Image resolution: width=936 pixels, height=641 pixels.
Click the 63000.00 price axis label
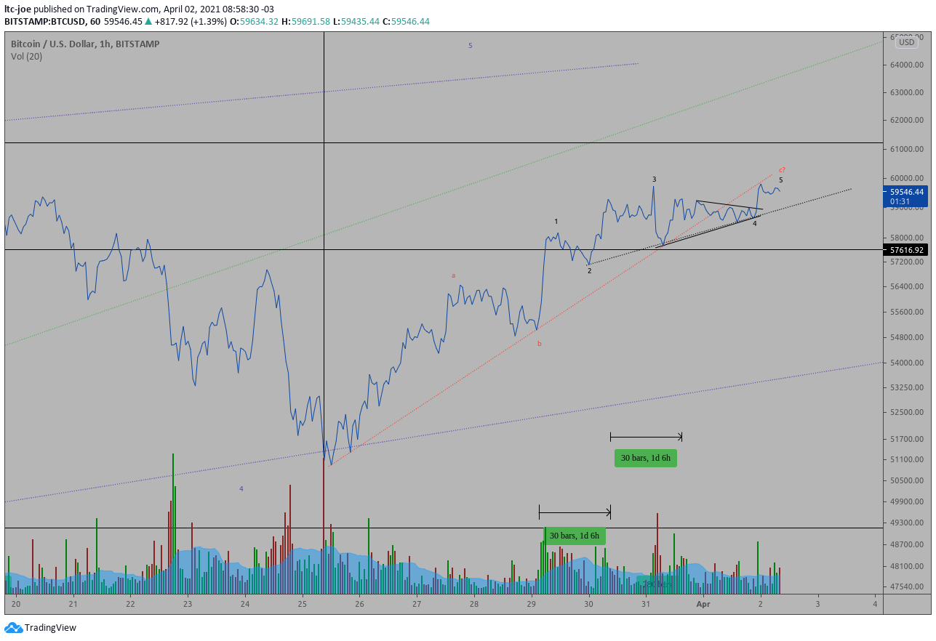click(906, 93)
